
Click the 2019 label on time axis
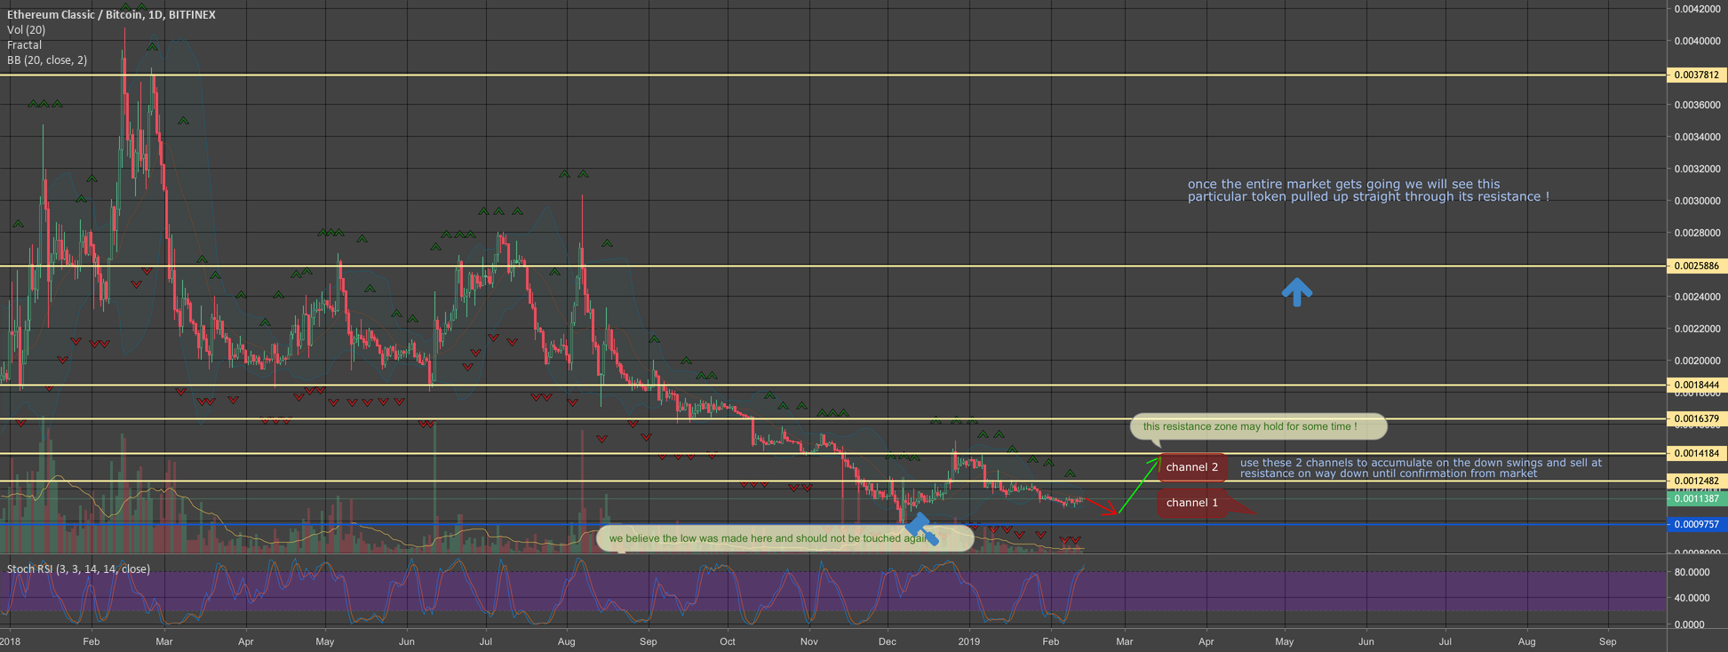pyautogui.click(x=969, y=641)
